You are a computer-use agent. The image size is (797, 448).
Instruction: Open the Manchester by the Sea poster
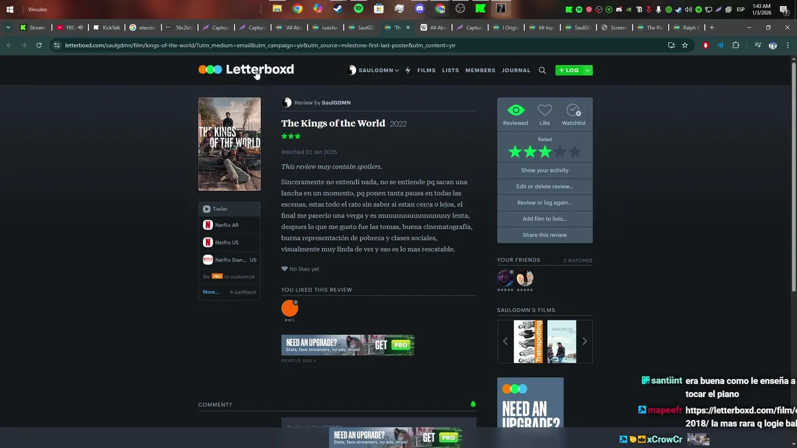(x=562, y=342)
